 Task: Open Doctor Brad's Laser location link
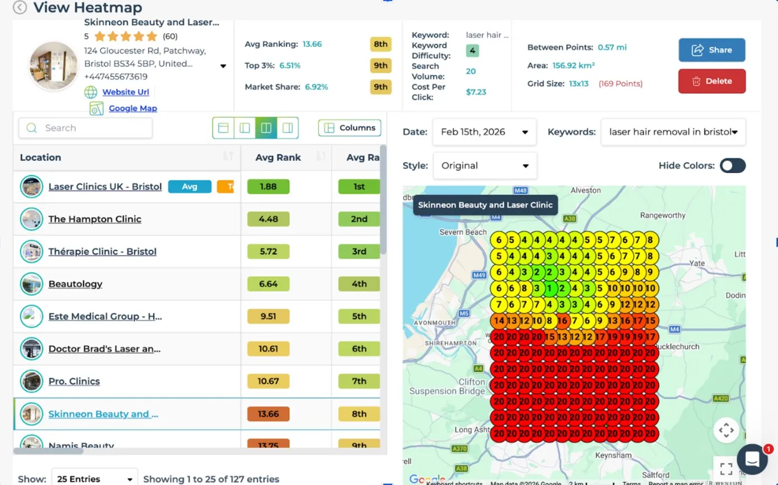point(105,349)
